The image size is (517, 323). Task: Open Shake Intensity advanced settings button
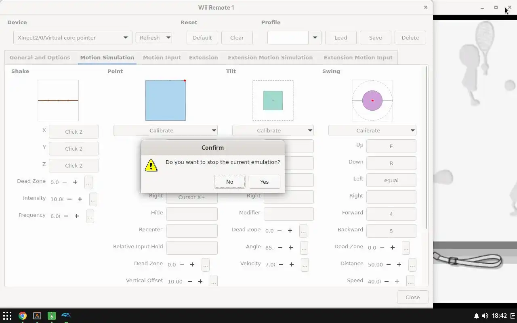click(93, 199)
